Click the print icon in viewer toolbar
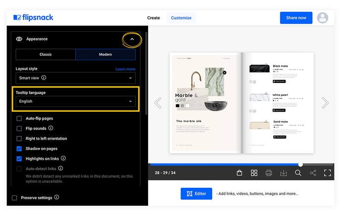 click(269, 173)
